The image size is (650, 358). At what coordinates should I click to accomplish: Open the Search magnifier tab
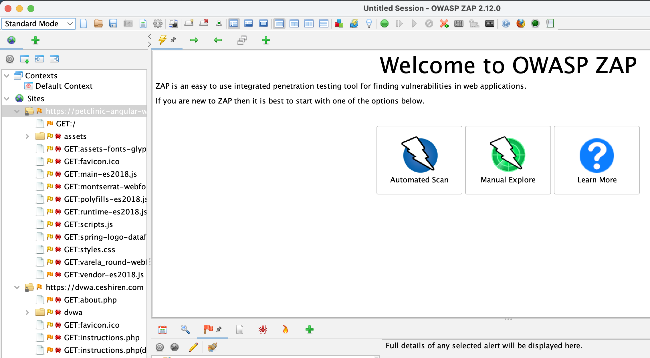click(x=185, y=330)
